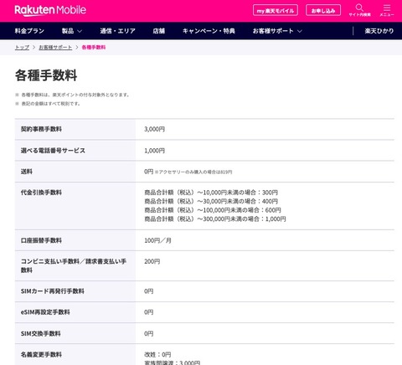Open the 通信・エリア menu item

(x=118, y=31)
